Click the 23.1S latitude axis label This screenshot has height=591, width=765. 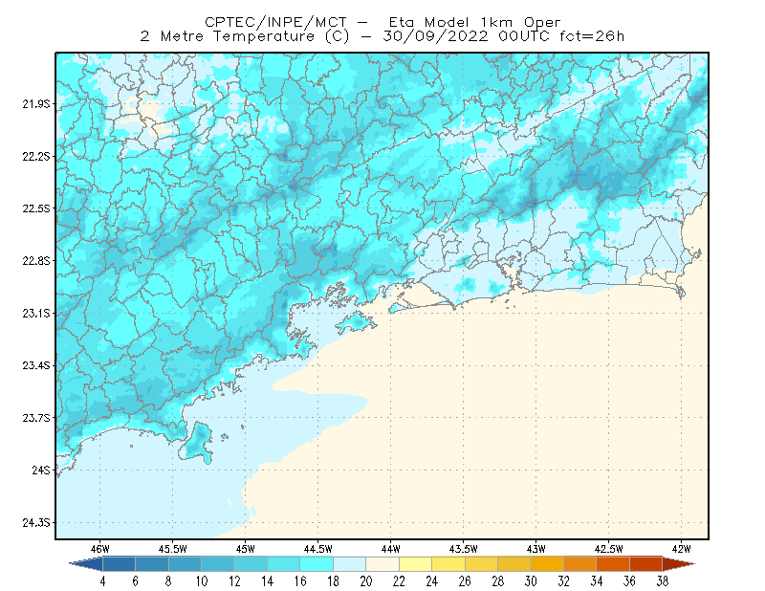[36, 314]
